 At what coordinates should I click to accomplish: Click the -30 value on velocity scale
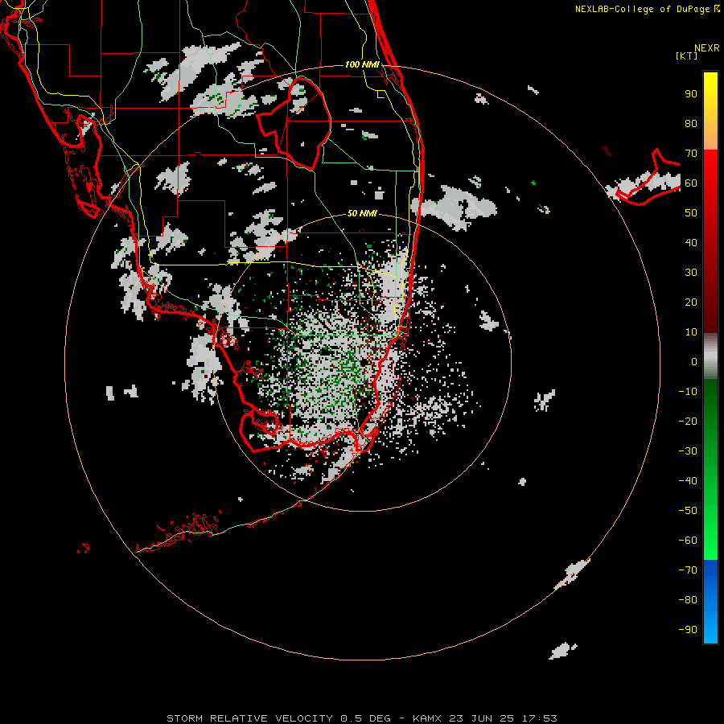688,451
